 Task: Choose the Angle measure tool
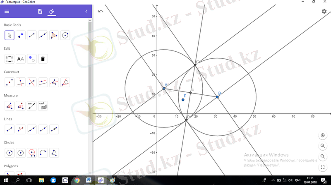9,106
